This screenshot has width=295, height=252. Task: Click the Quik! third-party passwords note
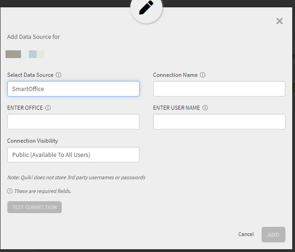click(76, 177)
